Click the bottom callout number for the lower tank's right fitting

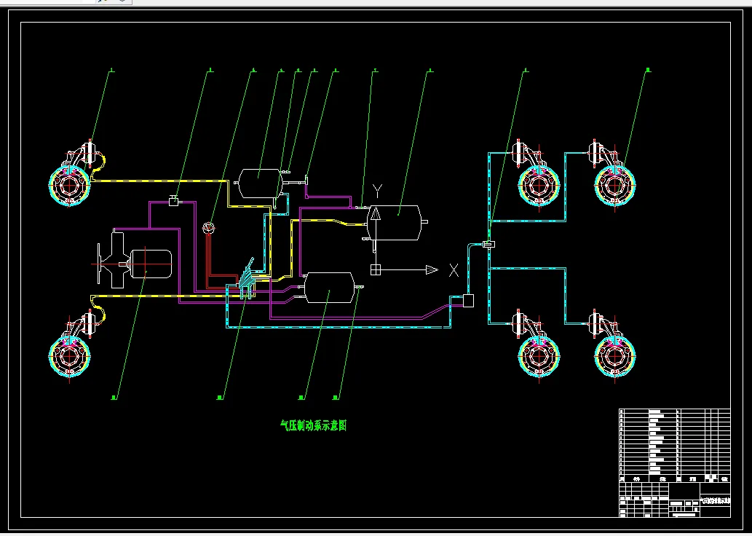click(x=336, y=398)
